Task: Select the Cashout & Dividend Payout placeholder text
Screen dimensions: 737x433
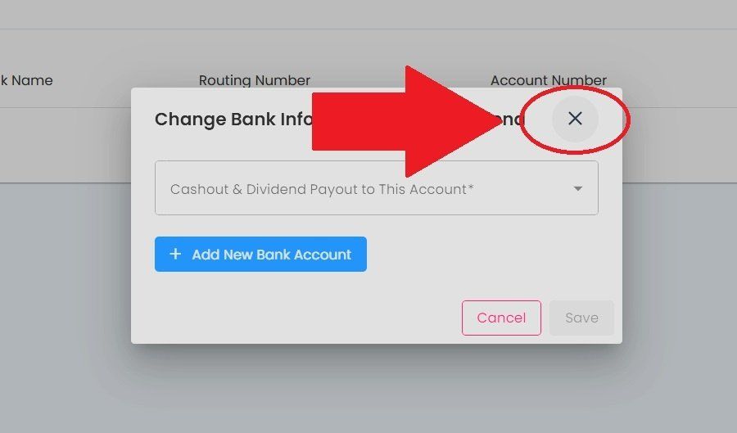Action: [322, 189]
